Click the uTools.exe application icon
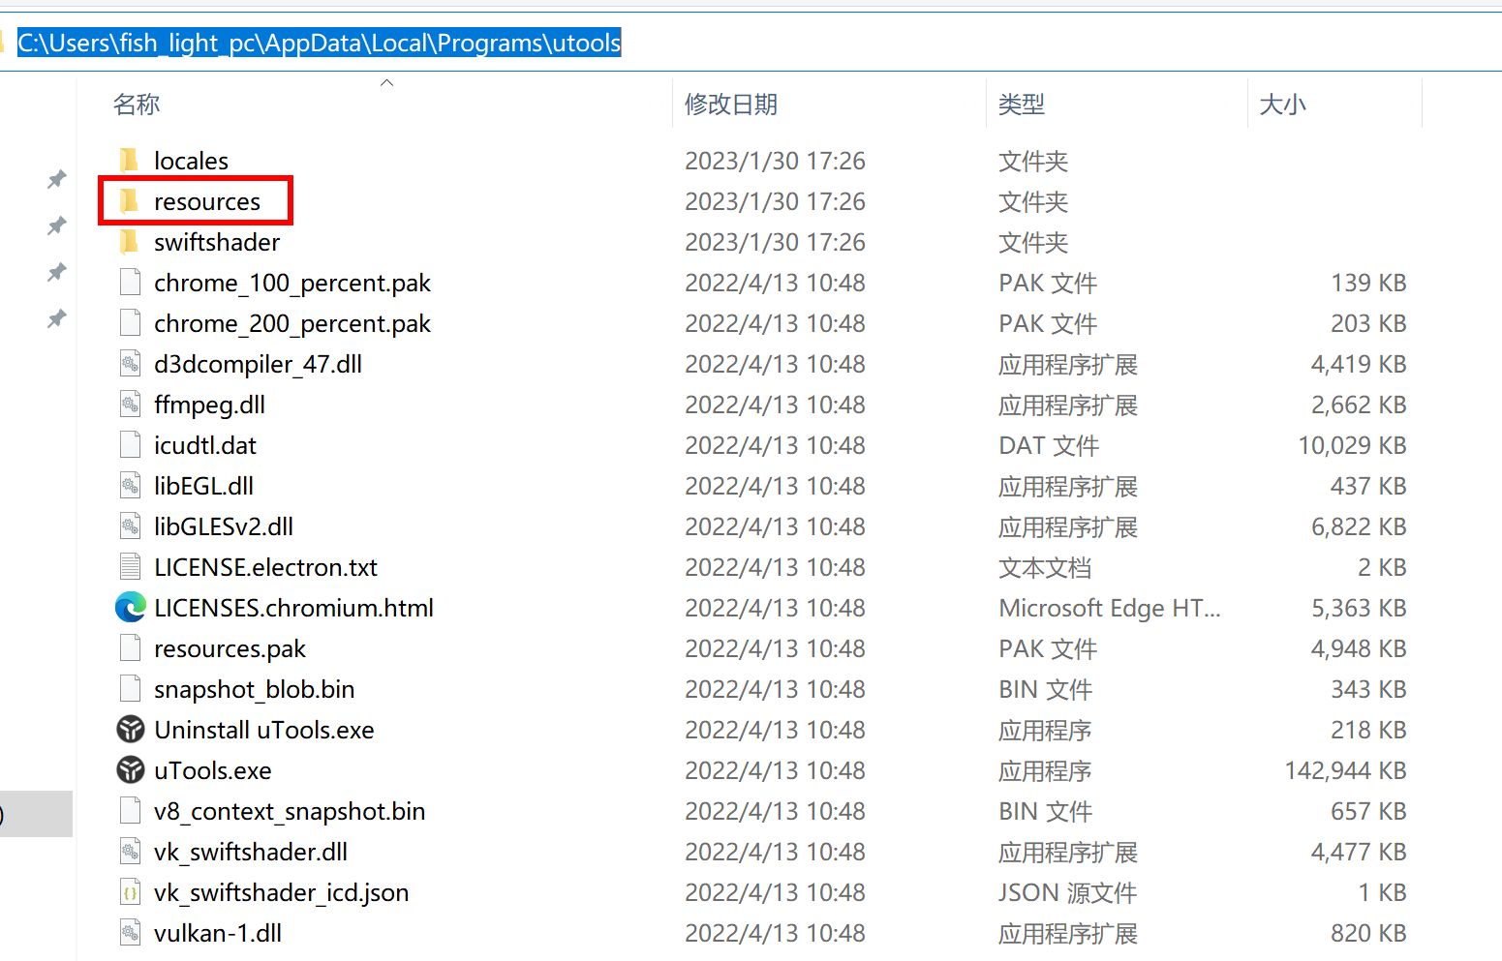The width and height of the screenshot is (1502, 961). coord(130,769)
